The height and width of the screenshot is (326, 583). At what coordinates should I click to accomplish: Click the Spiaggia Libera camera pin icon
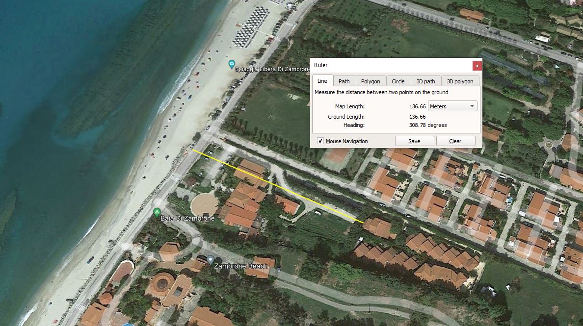[x=232, y=64]
